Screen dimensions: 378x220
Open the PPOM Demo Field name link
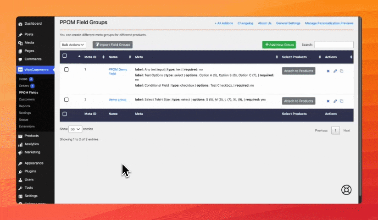pos(117,71)
